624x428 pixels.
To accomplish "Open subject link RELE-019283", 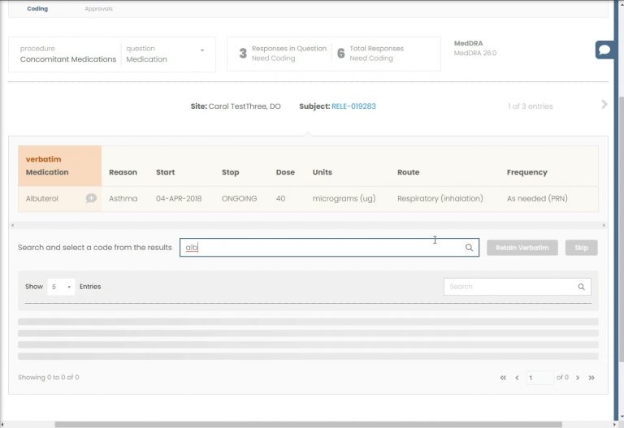I will pos(353,106).
